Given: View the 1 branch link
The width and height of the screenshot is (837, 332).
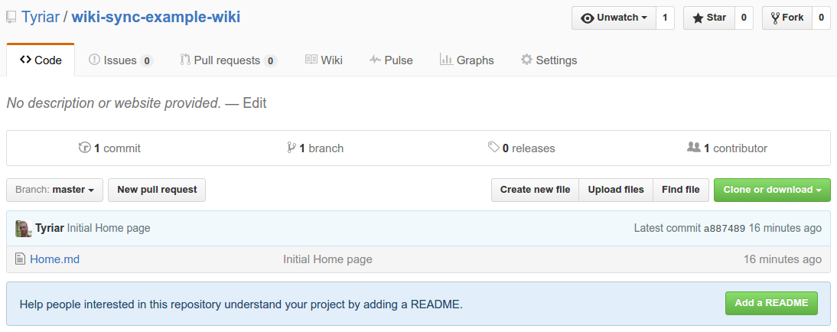Looking at the screenshot, I should pos(315,148).
